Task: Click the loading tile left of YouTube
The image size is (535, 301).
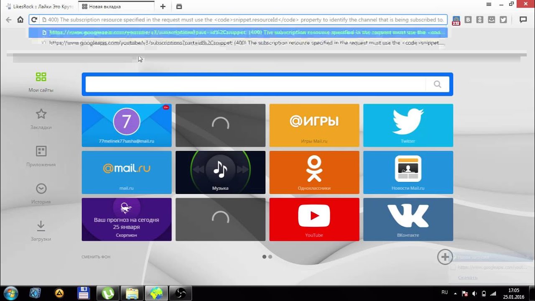Action: pyautogui.click(x=220, y=219)
